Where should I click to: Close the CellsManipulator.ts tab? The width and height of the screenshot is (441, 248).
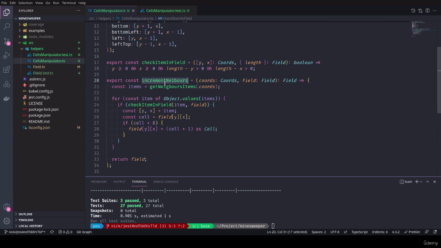(x=133, y=11)
